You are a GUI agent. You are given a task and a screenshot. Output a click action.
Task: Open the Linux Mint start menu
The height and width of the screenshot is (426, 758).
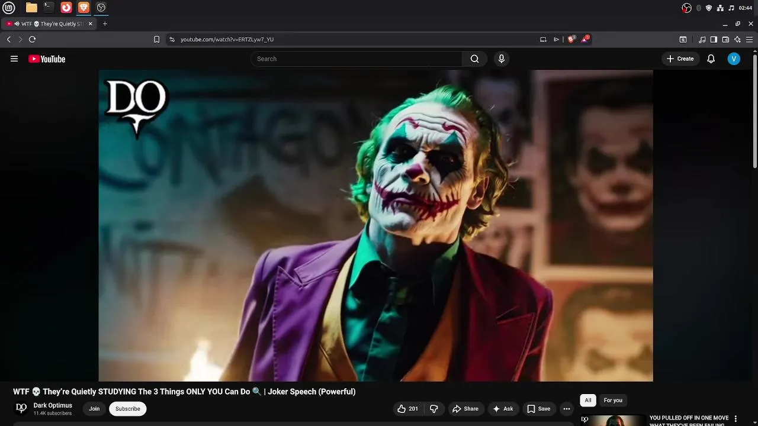pos(9,8)
